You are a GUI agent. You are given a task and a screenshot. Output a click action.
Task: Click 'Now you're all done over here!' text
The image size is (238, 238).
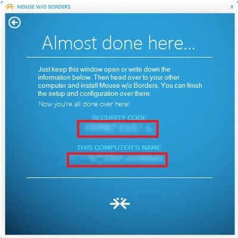[x=84, y=104]
